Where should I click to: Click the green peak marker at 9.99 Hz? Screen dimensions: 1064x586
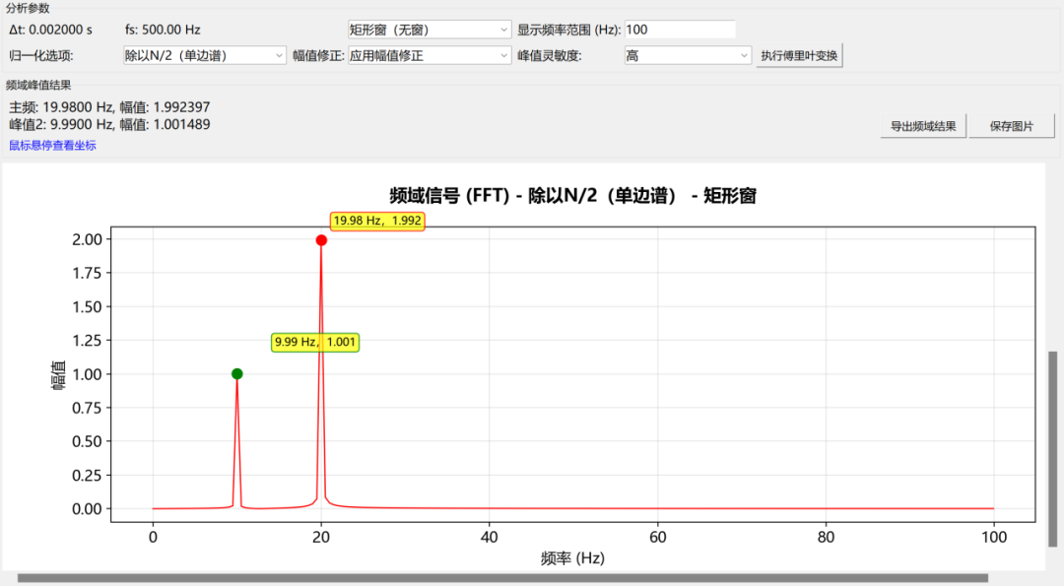click(x=236, y=373)
